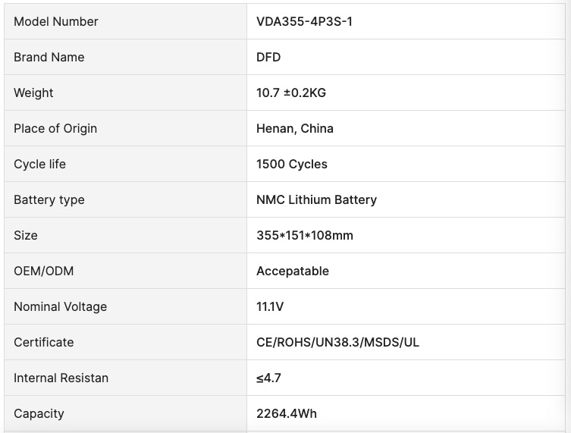The width and height of the screenshot is (571, 433).
Task: Click the 355*151*108mm size value
Action: tap(305, 236)
